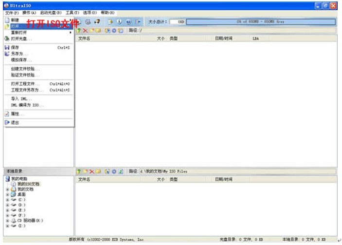Expand the CD 驱动器 tree node

tap(7, 221)
